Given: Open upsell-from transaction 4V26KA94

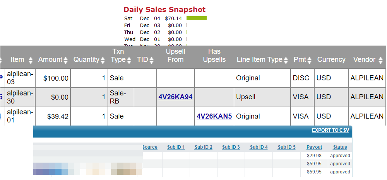Looking at the screenshot, I should click(175, 97).
